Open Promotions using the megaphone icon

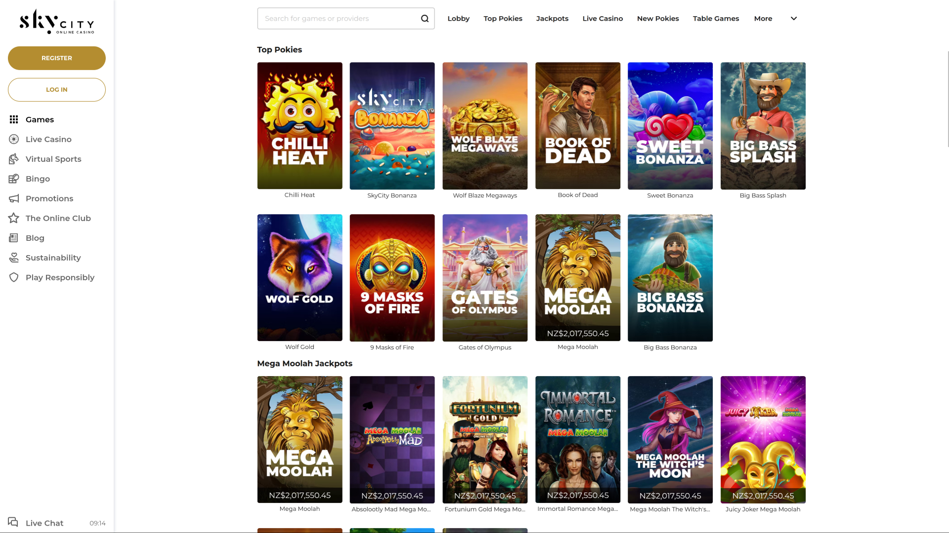click(14, 198)
